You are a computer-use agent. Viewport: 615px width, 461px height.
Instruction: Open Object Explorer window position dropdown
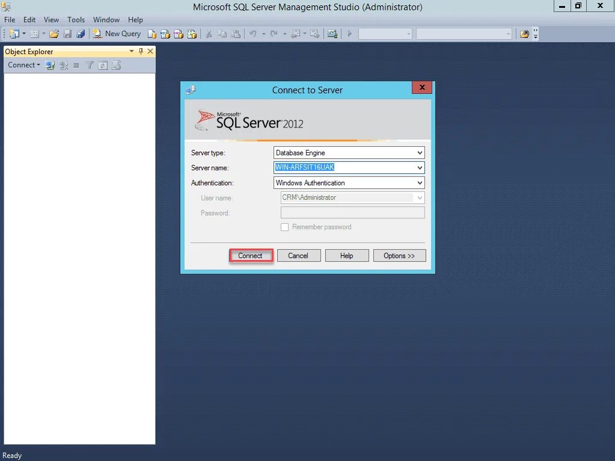132,51
